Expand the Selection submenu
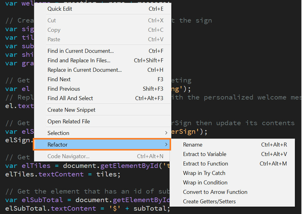 pos(58,133)
